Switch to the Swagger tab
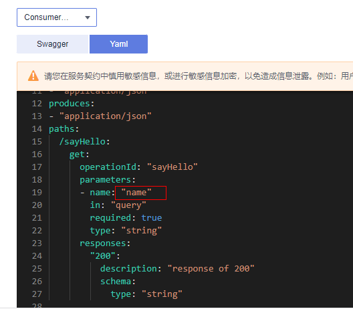 pos(53,44)
